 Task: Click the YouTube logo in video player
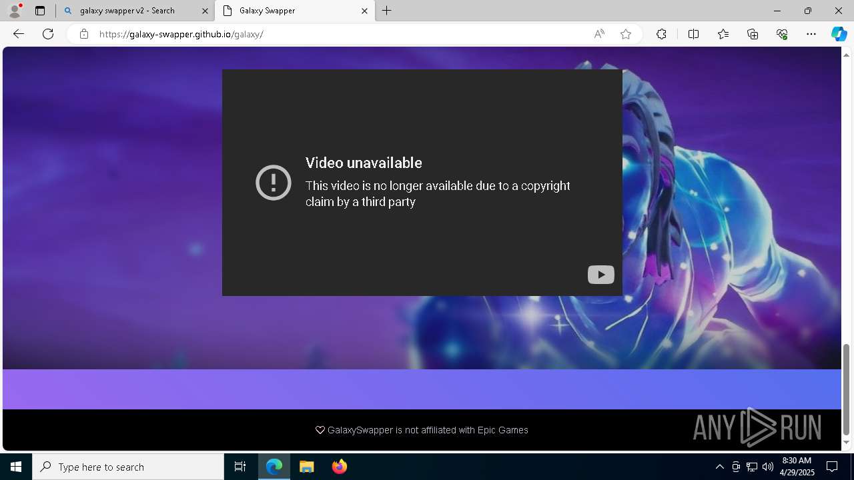(x=600, y=275)
